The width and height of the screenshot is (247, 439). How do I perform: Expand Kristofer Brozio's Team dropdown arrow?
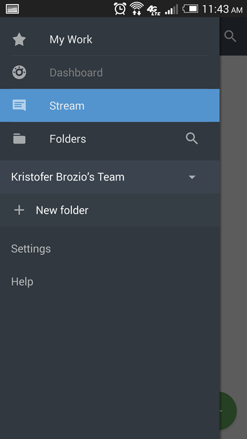pos(192,177)
